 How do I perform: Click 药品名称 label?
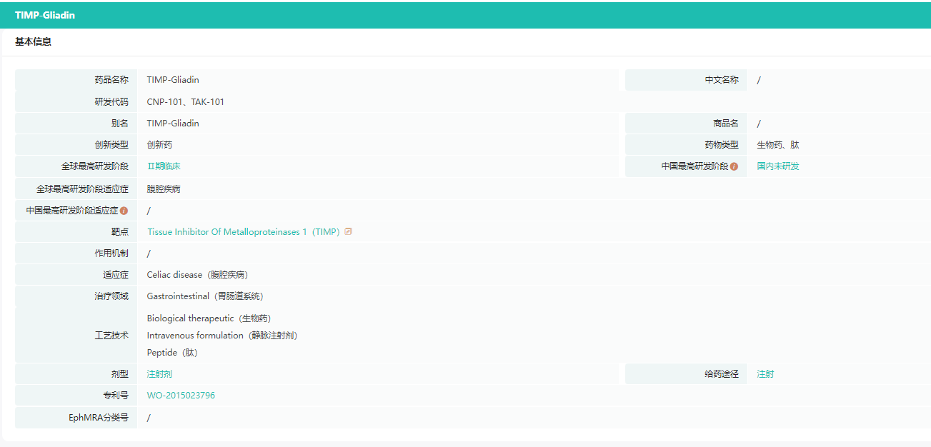pyautogui.click(x=111, y=80)
